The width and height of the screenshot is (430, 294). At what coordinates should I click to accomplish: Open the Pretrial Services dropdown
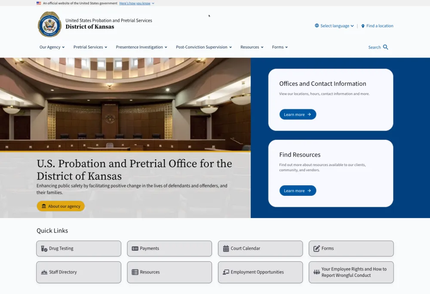click(x=90, y=47)
